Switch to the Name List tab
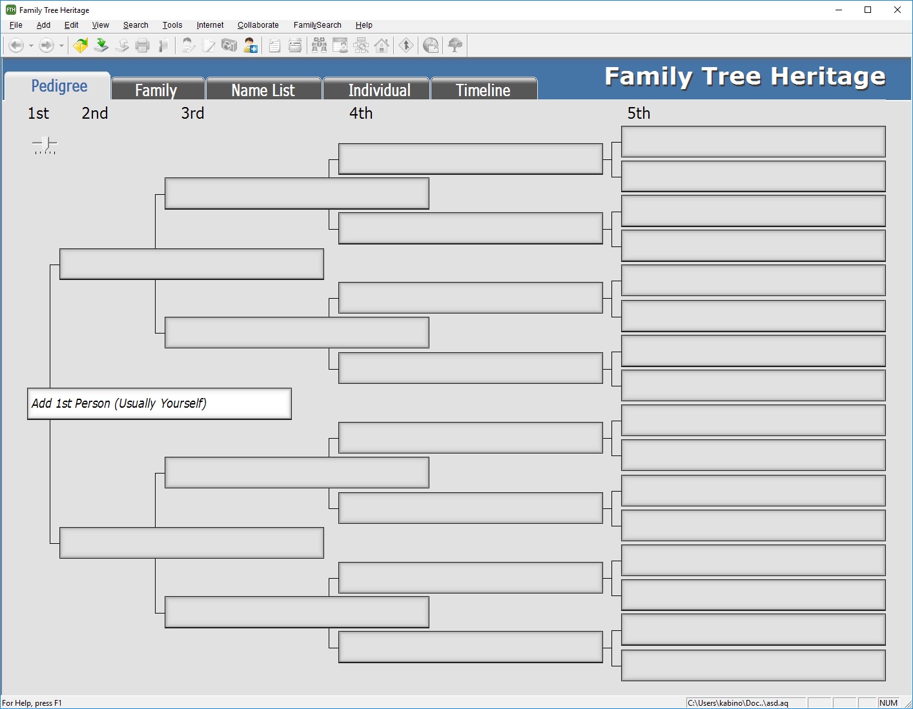Image resolution: width=913 pixels, height=709 pixels. point(263,90)
